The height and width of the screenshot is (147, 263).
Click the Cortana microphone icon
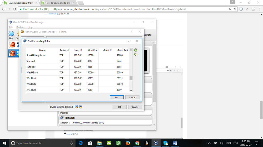(x=71, y=143)
